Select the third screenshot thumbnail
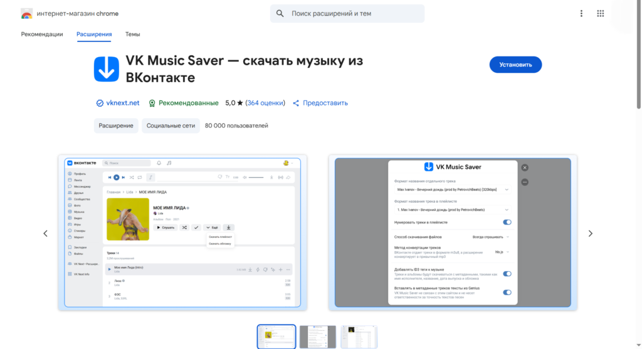Viewport: 642px width, 349px height. 359,336
